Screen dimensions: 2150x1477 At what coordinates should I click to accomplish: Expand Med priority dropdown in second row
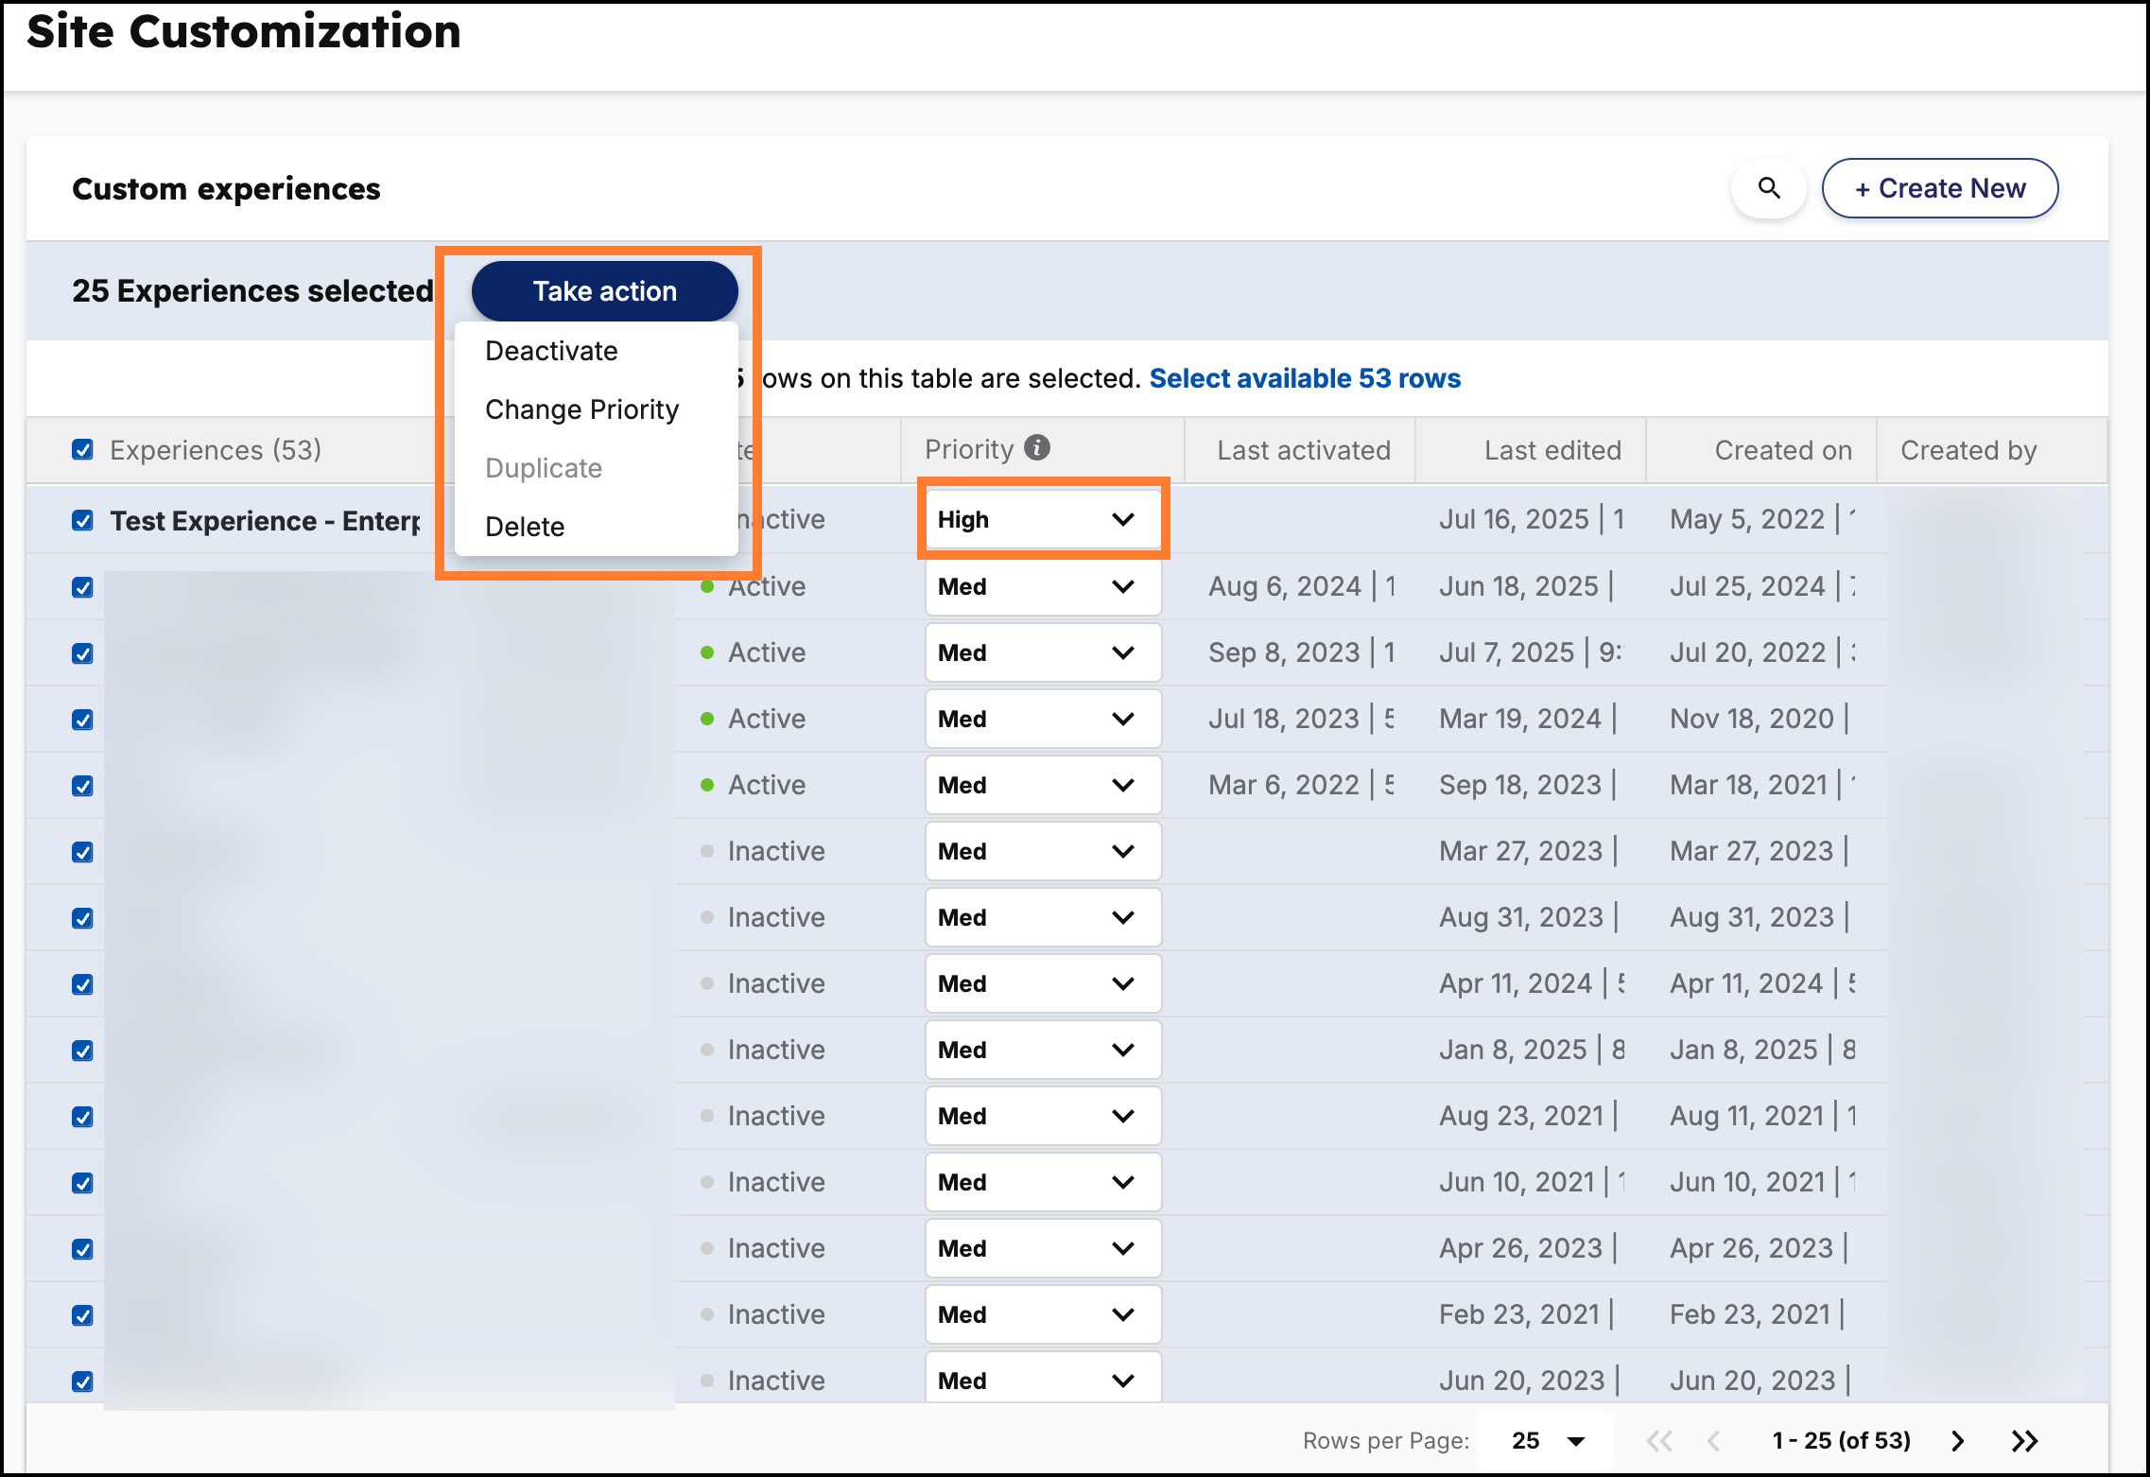1043,586
